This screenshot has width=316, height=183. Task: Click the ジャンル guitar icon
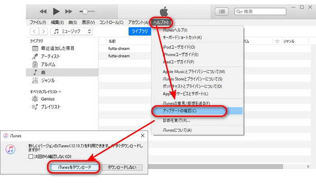[x=35, y=80]
